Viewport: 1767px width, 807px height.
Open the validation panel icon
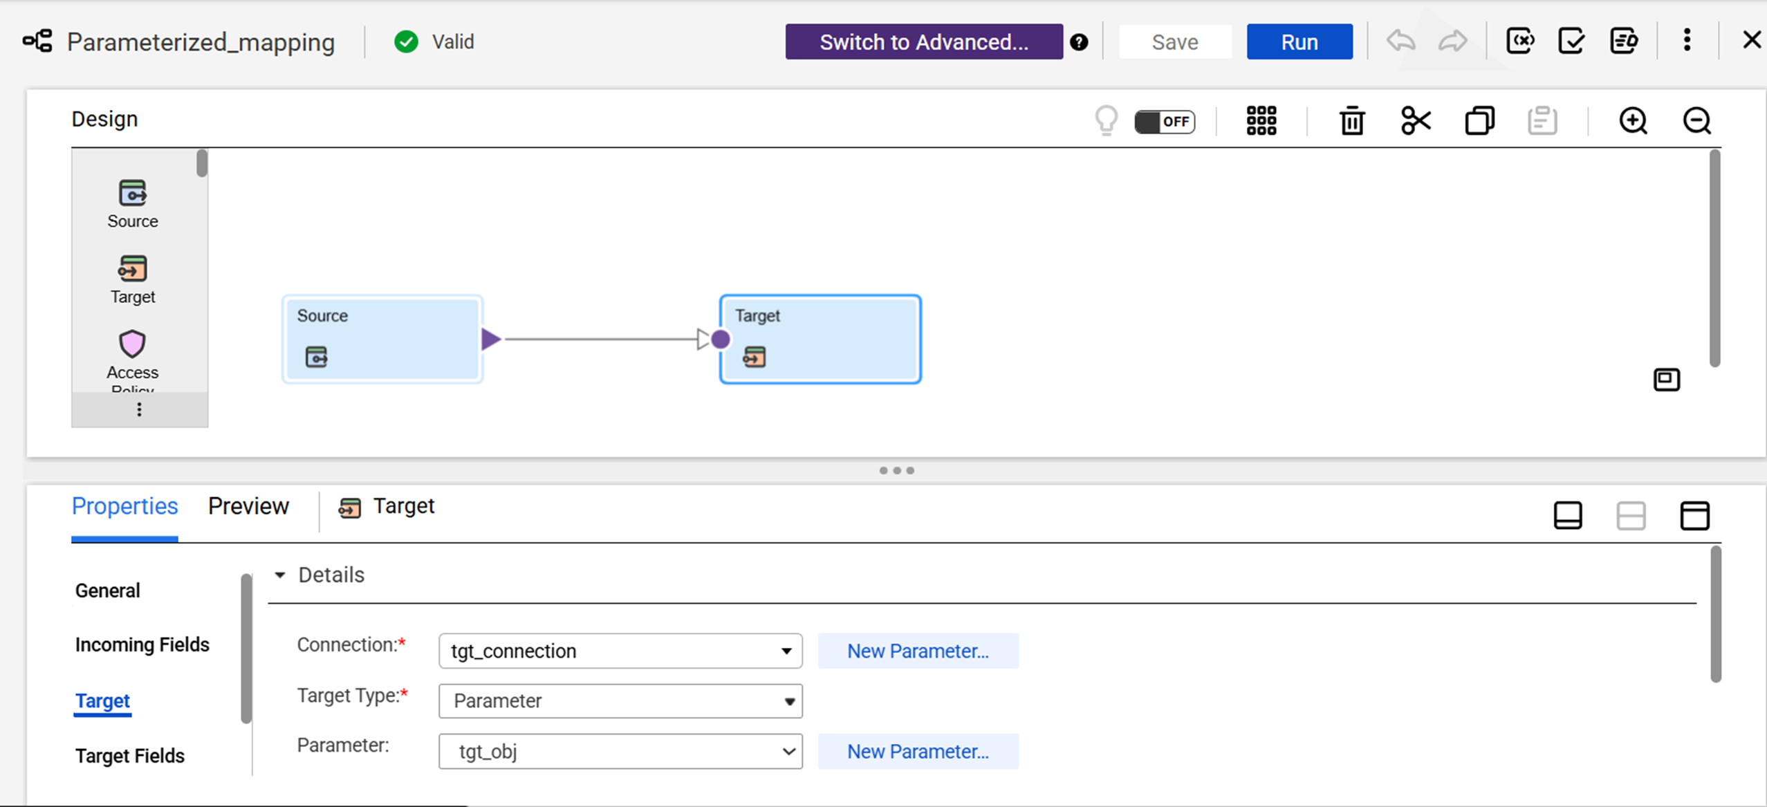1571,41
